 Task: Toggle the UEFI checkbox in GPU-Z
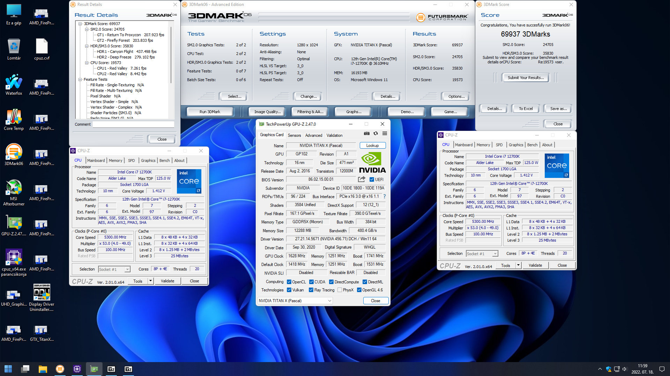click(372, 180)
